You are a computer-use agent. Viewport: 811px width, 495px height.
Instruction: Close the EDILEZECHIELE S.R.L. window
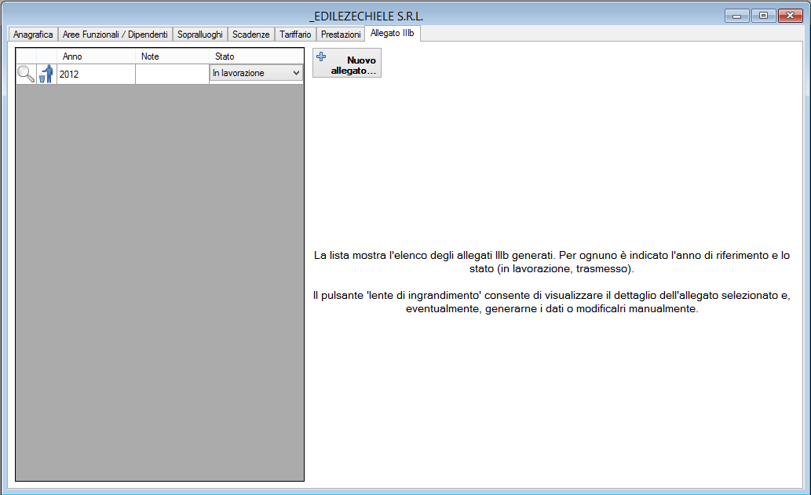pos(791,16)
